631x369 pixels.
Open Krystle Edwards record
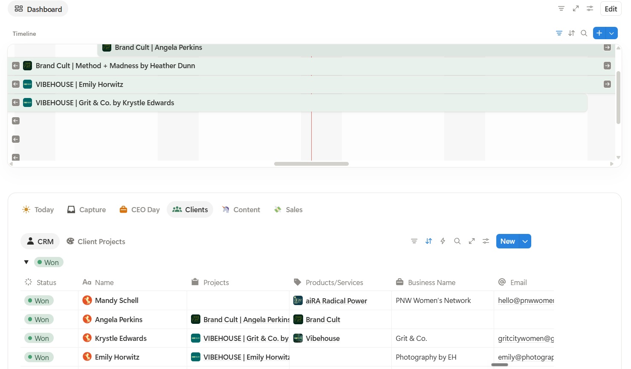tap(121, 338)
